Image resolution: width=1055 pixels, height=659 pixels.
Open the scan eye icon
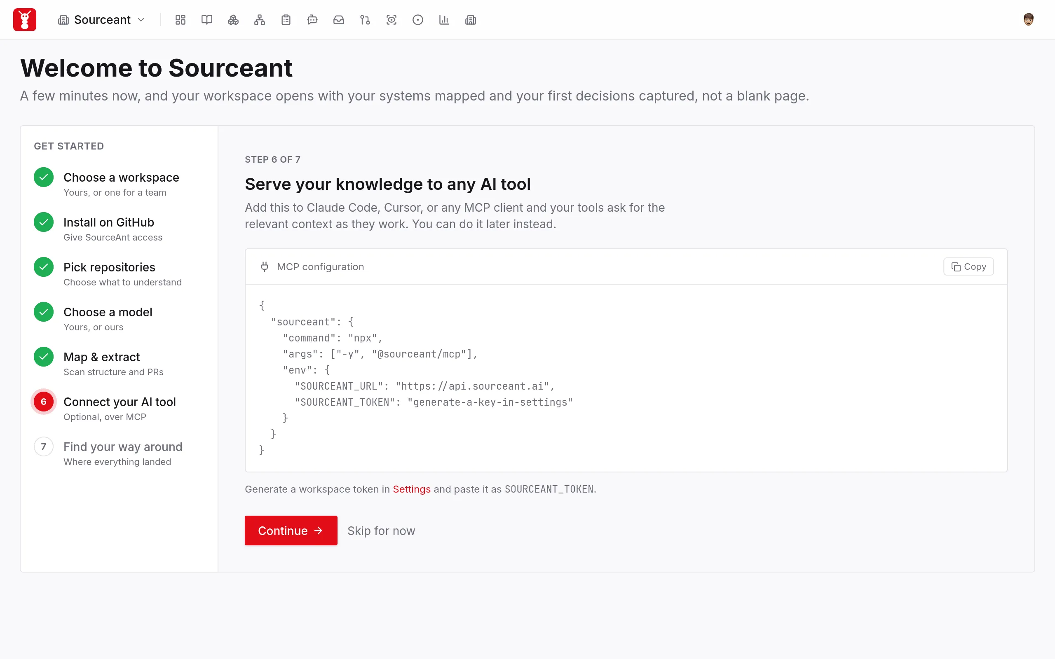pyautogui.click(x=392, y=20)
